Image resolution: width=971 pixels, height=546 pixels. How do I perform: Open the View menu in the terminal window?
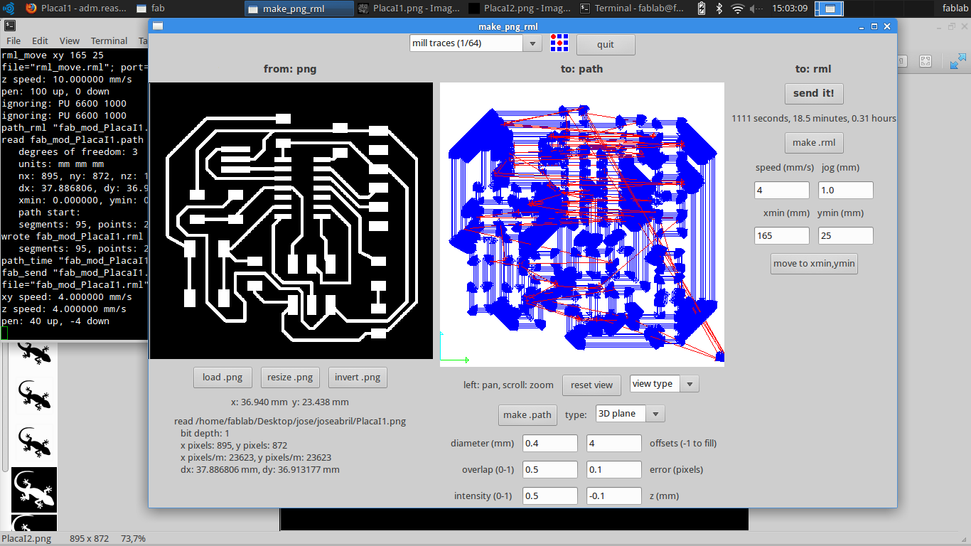click(x=69, y=41)
